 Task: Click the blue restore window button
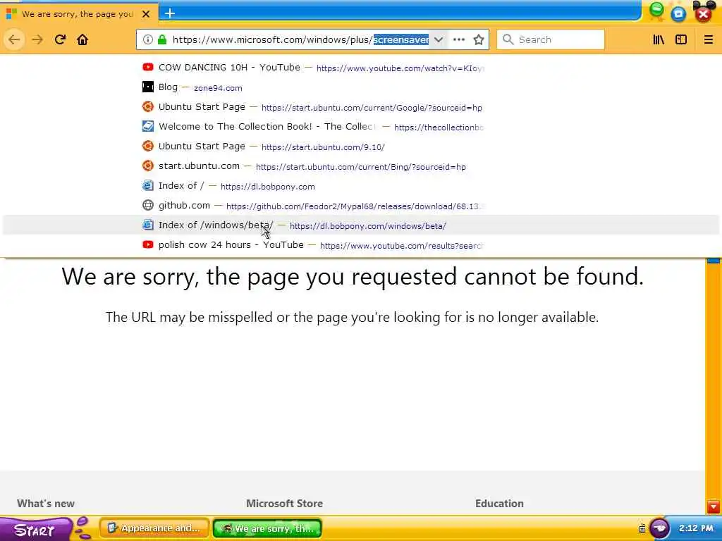[x=678, y=14]
